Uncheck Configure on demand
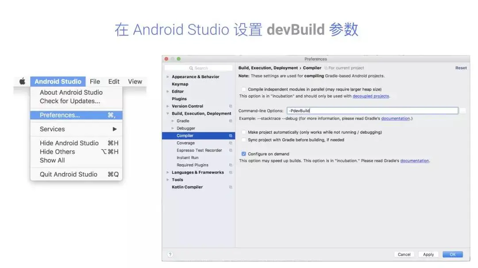Viewport: 478px width, 268px height. (x=243, y=154)
